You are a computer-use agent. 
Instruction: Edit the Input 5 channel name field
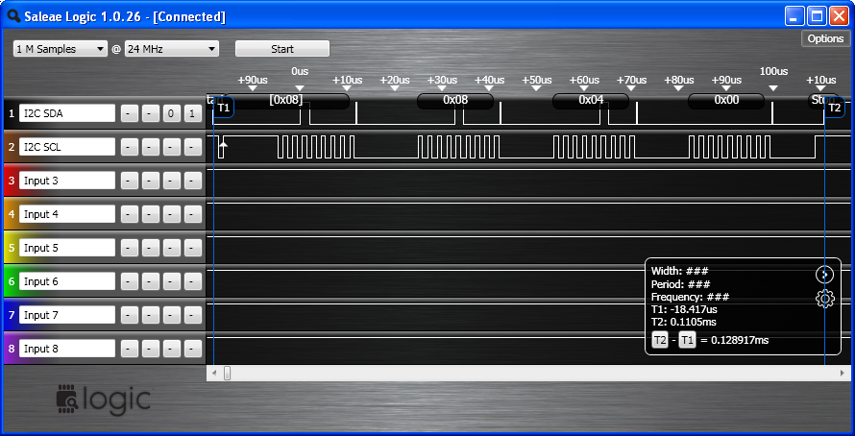(x=67, y=248)
